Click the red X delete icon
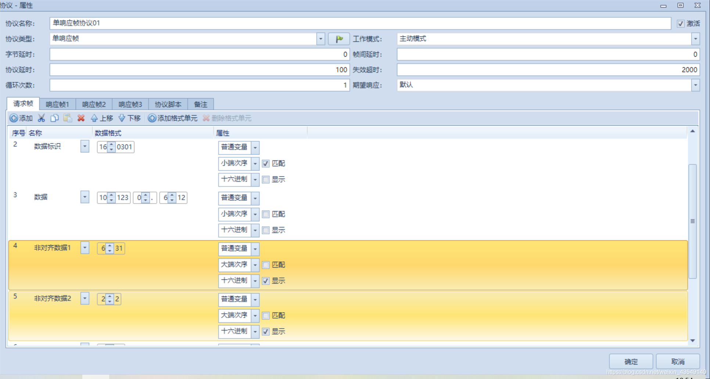710x379 pixels. coord(81,118)
